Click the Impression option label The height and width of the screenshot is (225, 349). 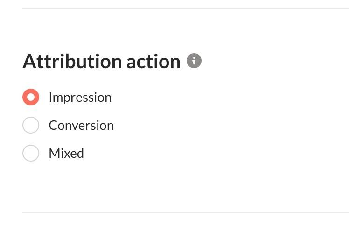[80, 98]
